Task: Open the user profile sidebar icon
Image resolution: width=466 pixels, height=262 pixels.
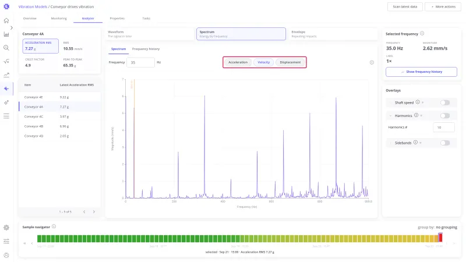Action: [x=6, y=255]
